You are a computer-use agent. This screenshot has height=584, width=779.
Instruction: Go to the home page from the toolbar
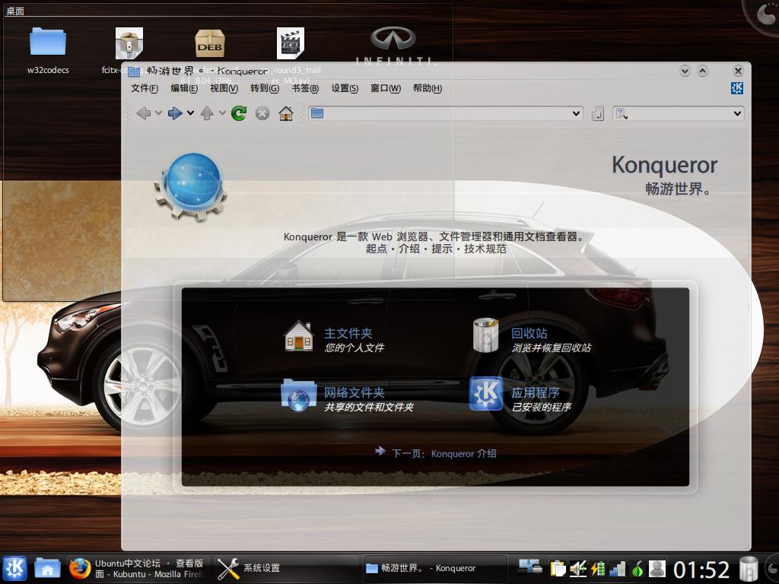(x=286, y=113)
